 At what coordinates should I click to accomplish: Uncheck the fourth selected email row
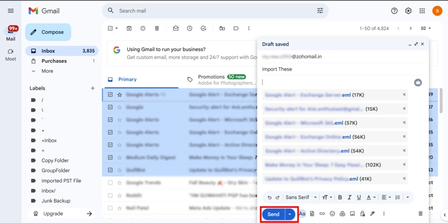pyautogui.click(x=111, y=132)
